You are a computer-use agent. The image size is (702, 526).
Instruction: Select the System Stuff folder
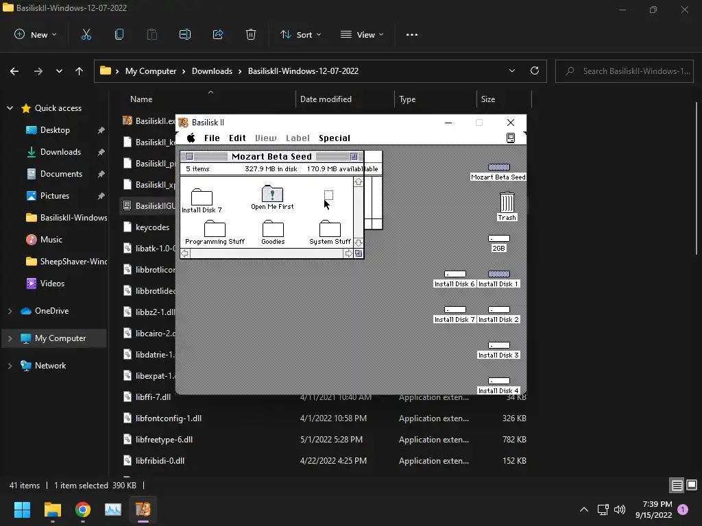[330, 232]
